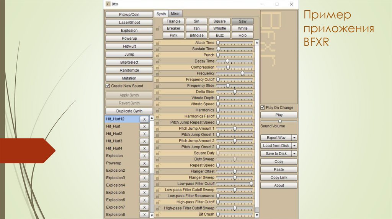Switch to the Mixer tab

pos(175,14)
